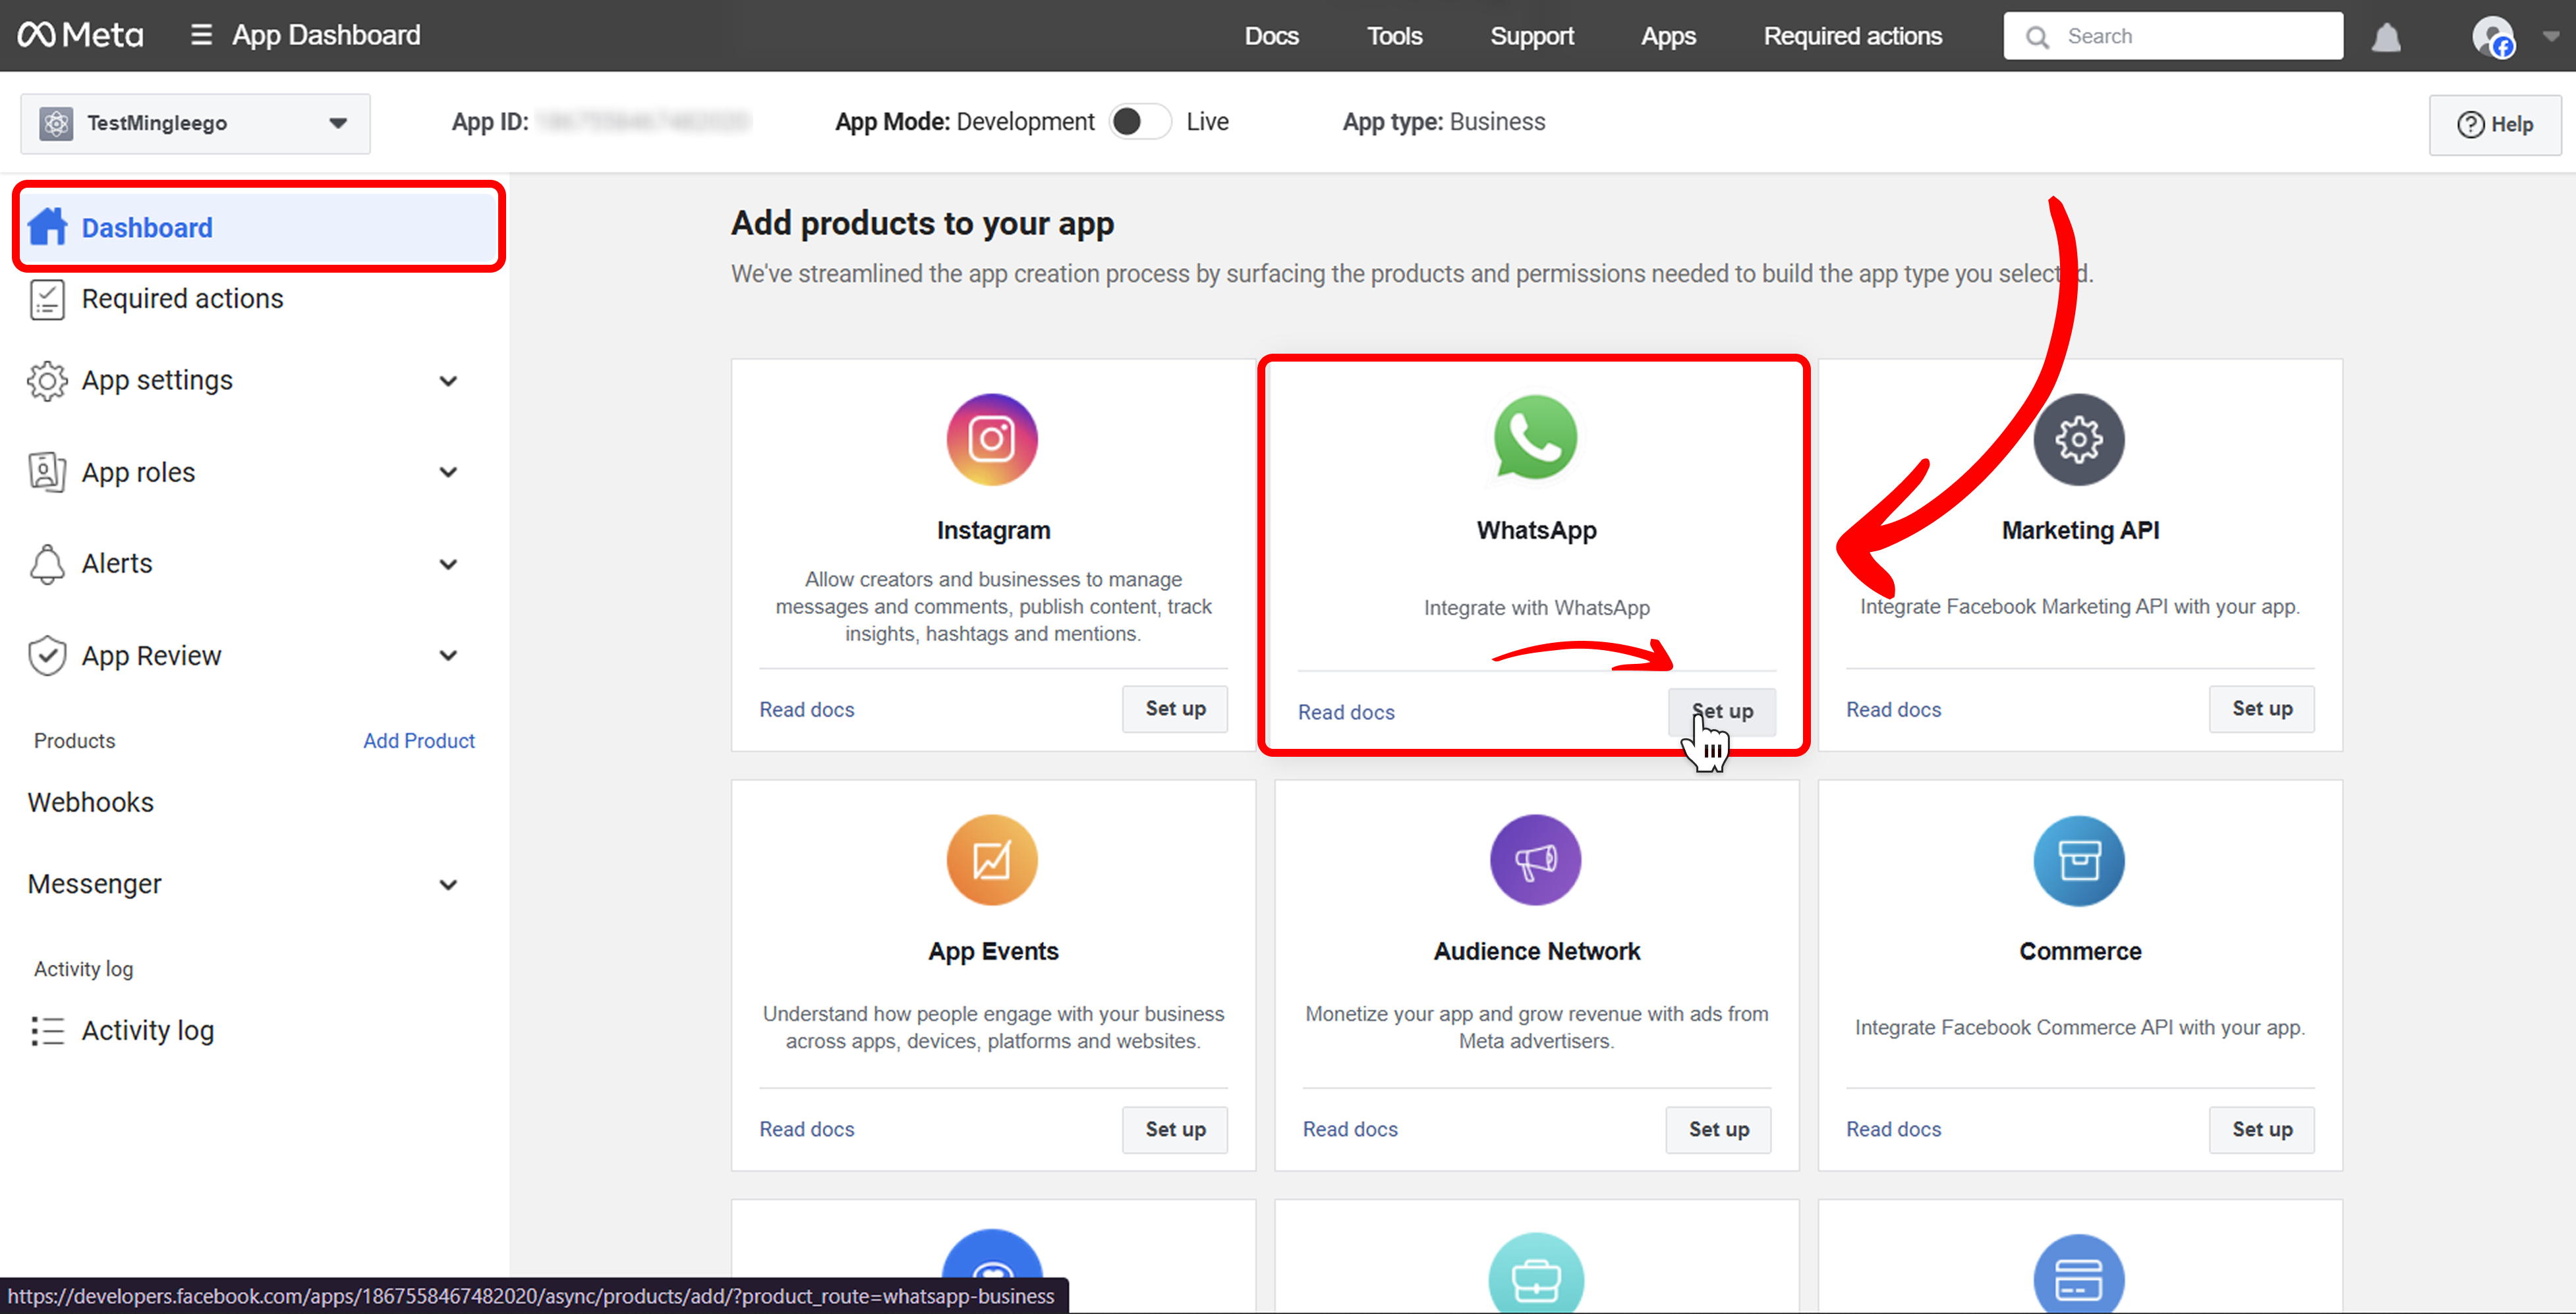The height and width of the screenshot is (1314, 2576).
Task: Click the Commerce storefront icon
Action: coord(2078,860)
